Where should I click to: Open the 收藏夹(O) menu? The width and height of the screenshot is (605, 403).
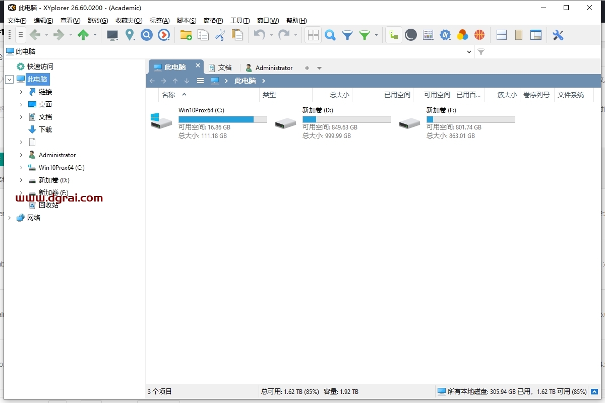click(129, 21)
